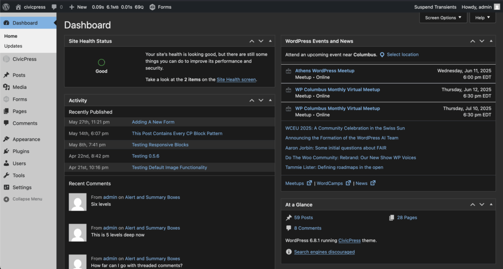Collapse the Site Health Status panel
The width and height of the screenshot is (503, 269).
tap(270, 41)
